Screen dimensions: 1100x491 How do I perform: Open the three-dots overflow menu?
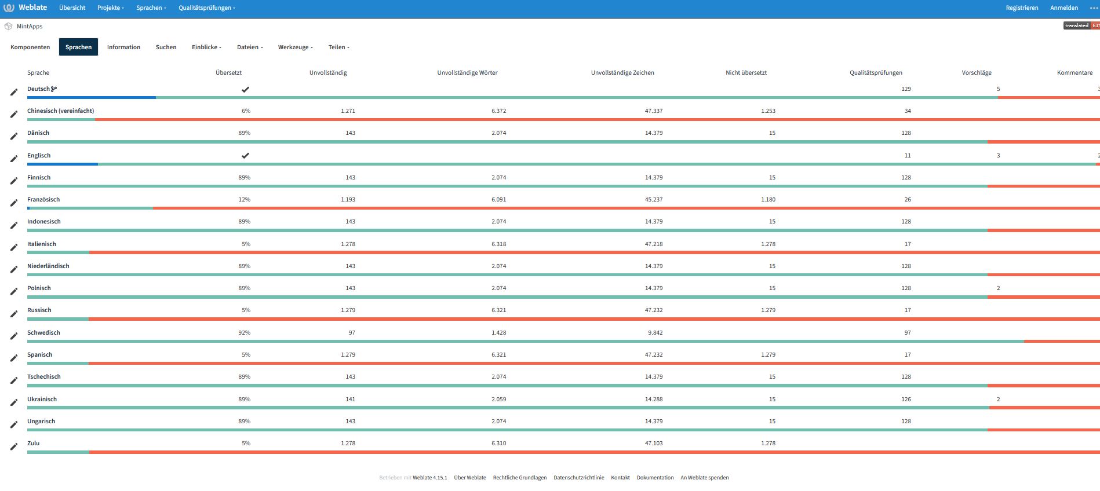1094,8
